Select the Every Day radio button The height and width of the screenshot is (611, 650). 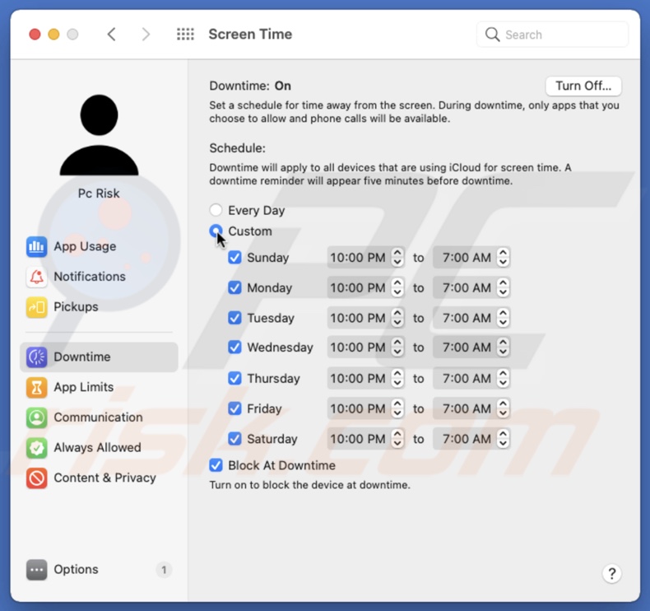pos(216,210)
